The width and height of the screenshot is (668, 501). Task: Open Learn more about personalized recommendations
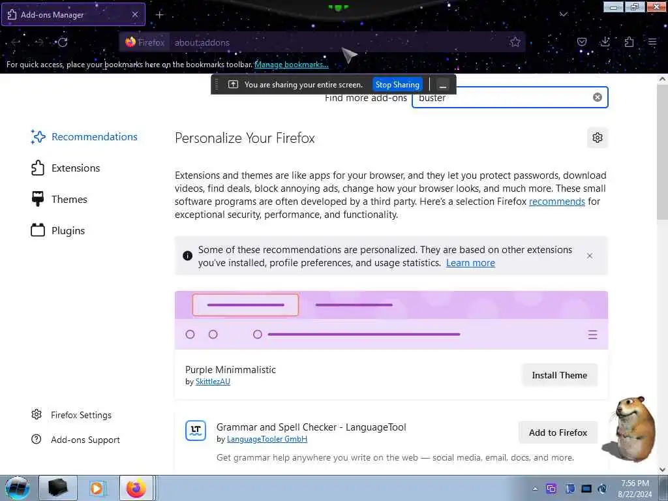470,263
